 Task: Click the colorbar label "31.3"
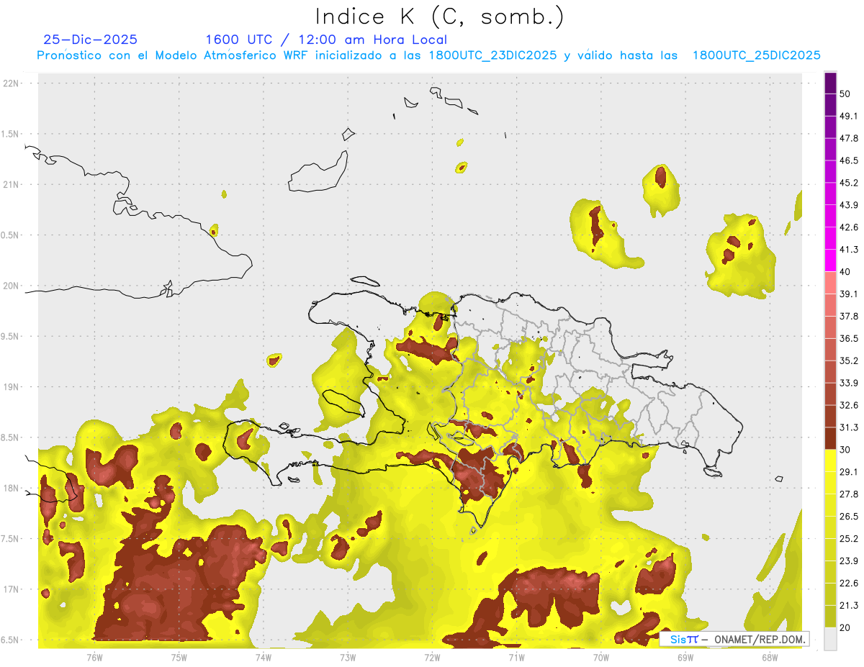tap(850, 427)
